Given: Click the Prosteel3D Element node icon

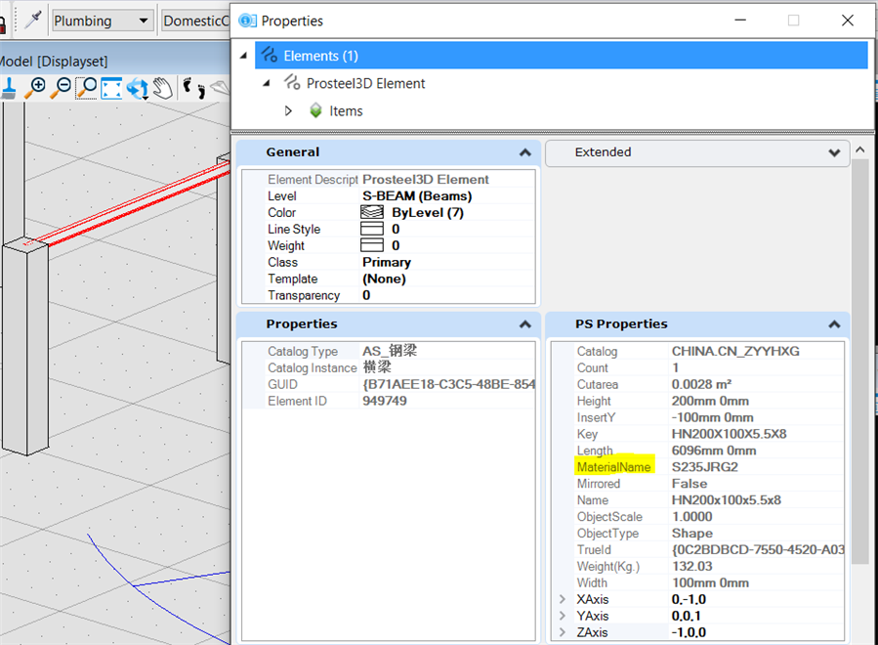Looking at the screenshot, I should coord(292,82).
